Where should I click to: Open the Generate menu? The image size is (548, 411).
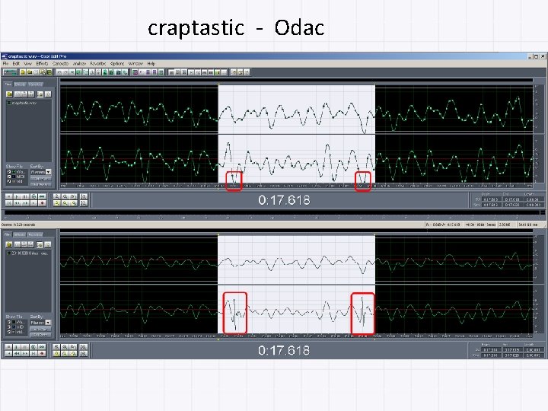click(x=60, y=64)
